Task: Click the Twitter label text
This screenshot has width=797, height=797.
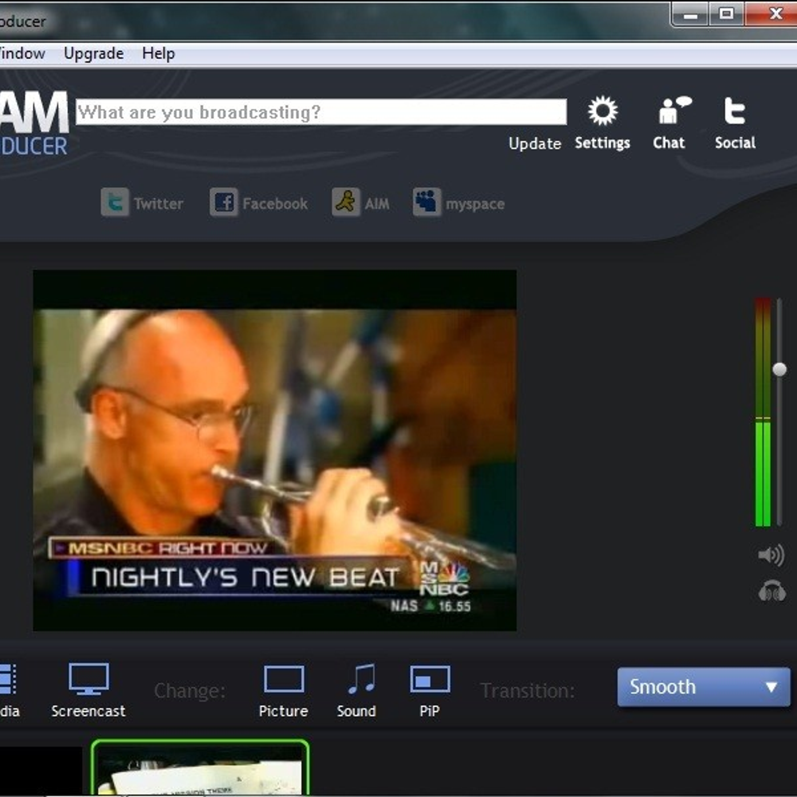Action: [158, 204]
